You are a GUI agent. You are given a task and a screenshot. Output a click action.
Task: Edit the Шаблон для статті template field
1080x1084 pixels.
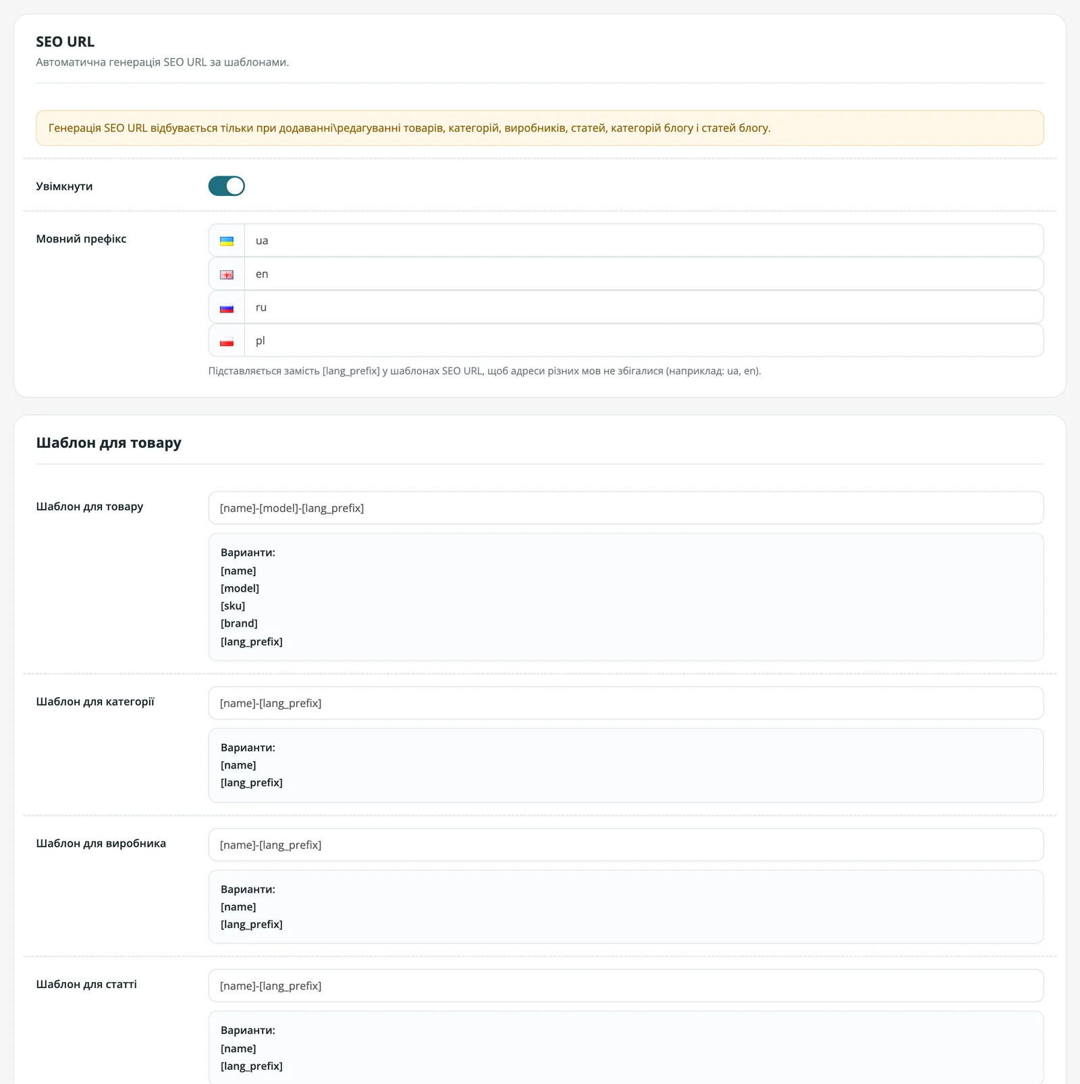click(x=626, y=986)
